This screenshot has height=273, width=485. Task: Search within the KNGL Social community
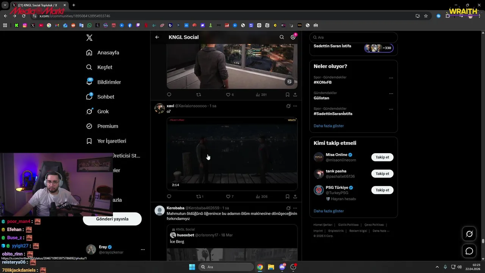(x=282, y=37)
